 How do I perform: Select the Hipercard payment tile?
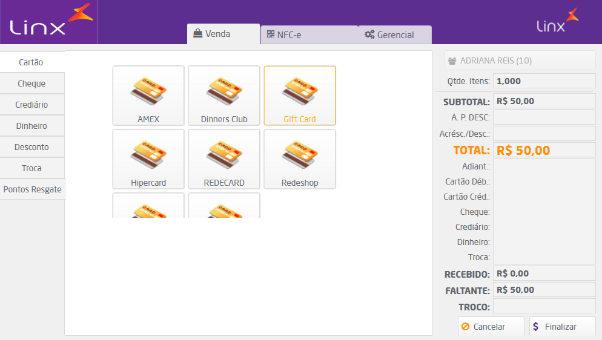(148, 159)
